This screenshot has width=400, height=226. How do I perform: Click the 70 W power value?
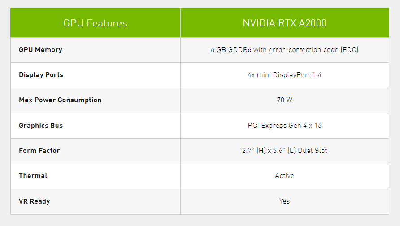coord(285,100)
